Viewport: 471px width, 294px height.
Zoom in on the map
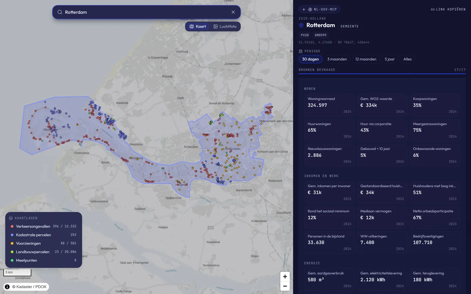pos(285,276)
